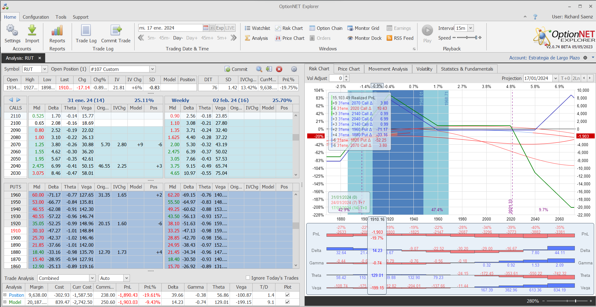This screenshot has width=596, height=307.
Task: Click the zoom plus button at bottom right
Action: [x=591, y=301]
